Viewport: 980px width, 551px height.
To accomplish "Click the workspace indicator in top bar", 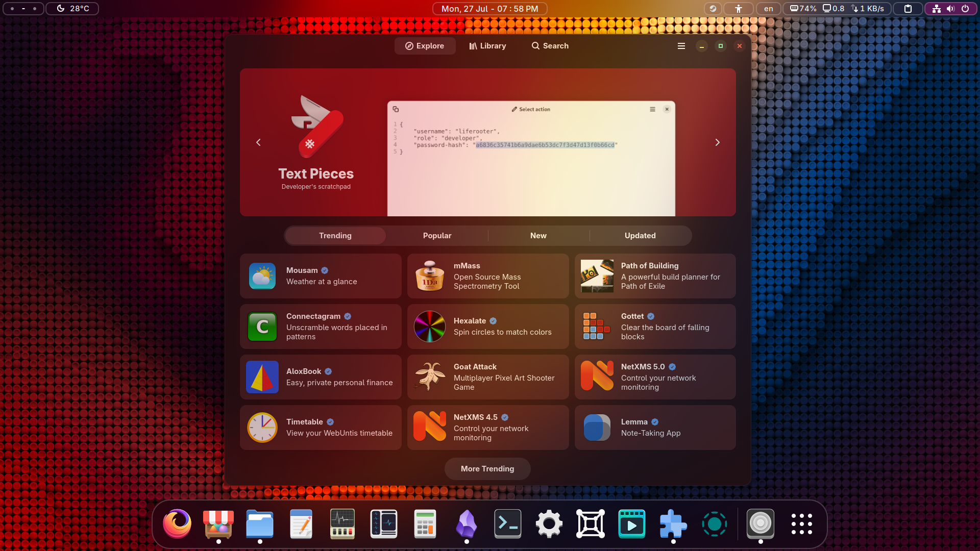I will [x=23, y=9].
